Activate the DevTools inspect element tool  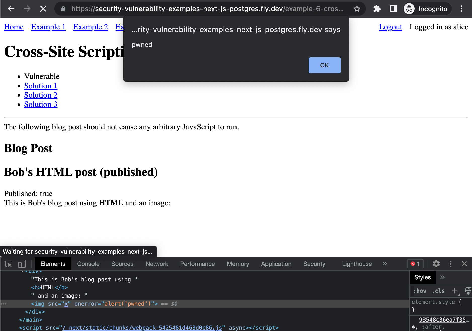8,264
